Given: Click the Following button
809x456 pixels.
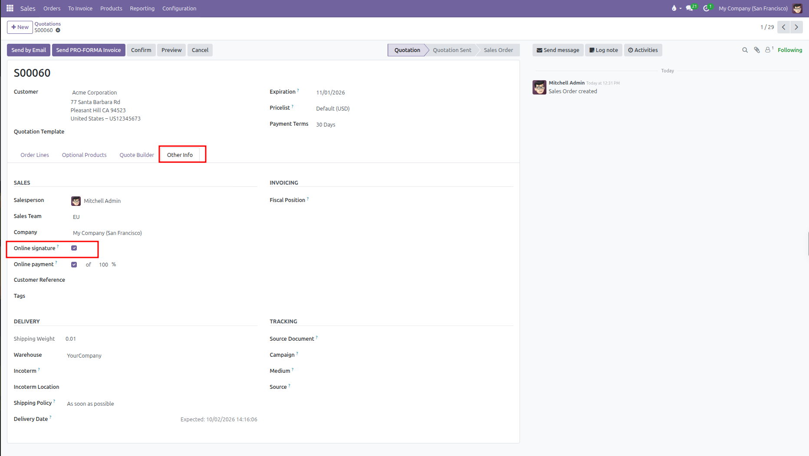Looking at the screenshot, I should 790,50.
